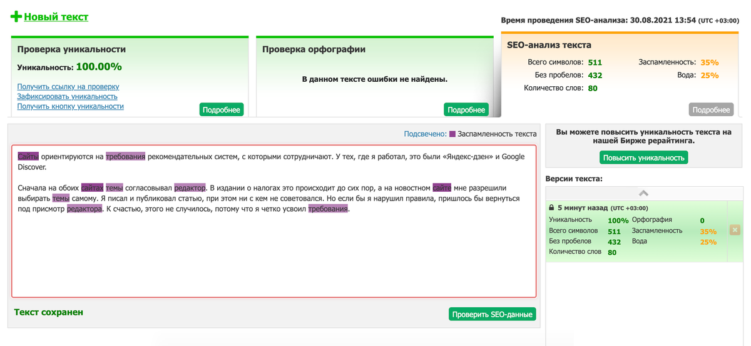Click the highlighted word сайте

442,187
